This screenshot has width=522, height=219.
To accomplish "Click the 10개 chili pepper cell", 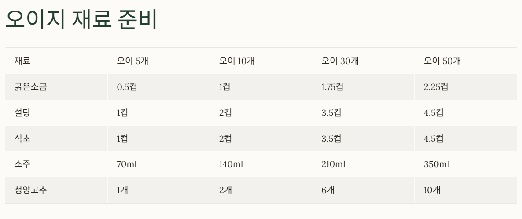I will pos(466,190).
